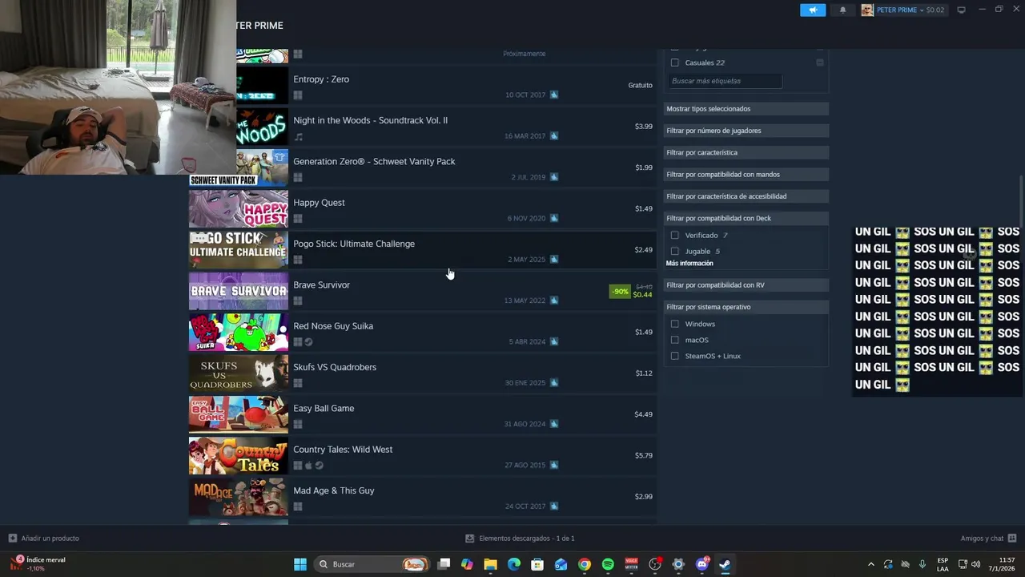This screenshot has height=577, width=1025.
Task: Open Microsoft Store from the taskbar
Action: tap(537, 564)
